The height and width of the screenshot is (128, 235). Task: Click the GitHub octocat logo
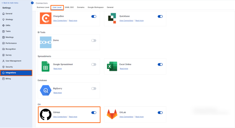pos(46,115)
